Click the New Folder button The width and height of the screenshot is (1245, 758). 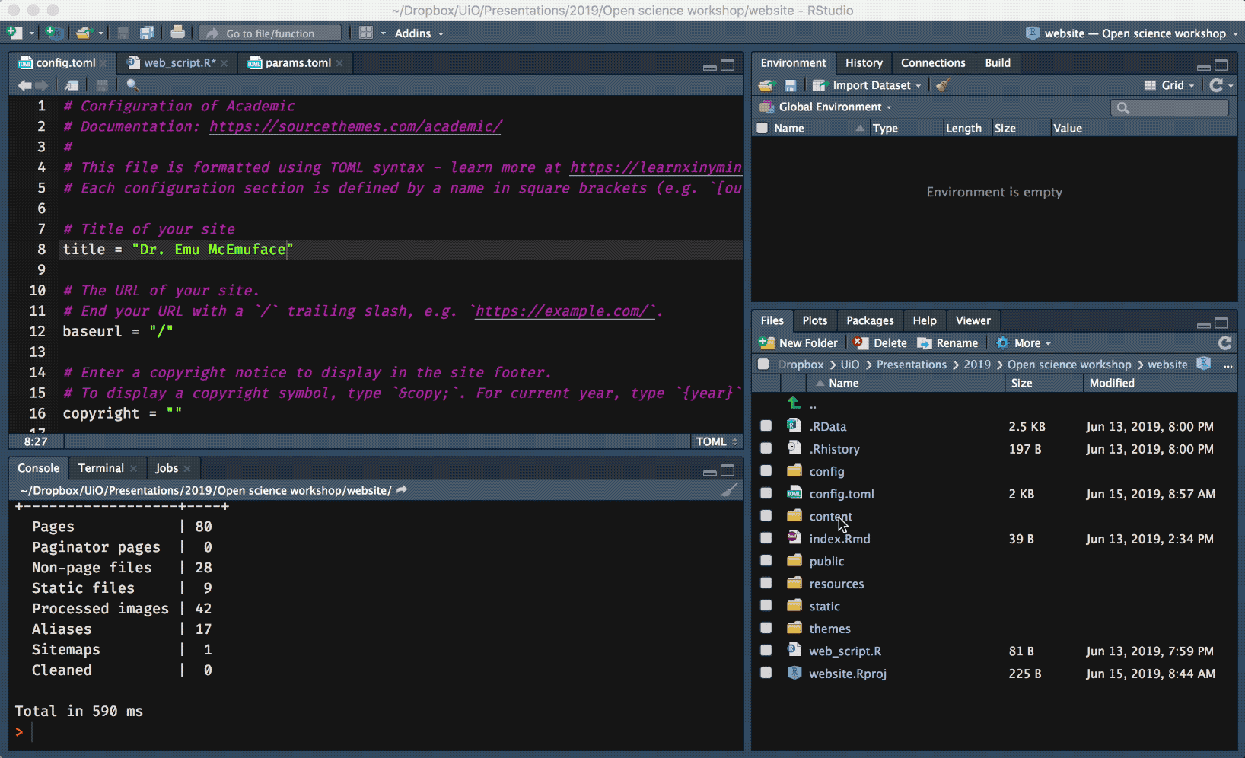point(799,343)
